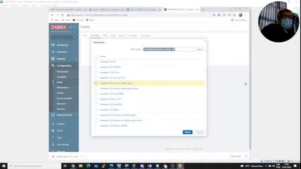Click the search magnifier icon in the sidebar
The height and width of the screenshot is (169, 301).
74,38
